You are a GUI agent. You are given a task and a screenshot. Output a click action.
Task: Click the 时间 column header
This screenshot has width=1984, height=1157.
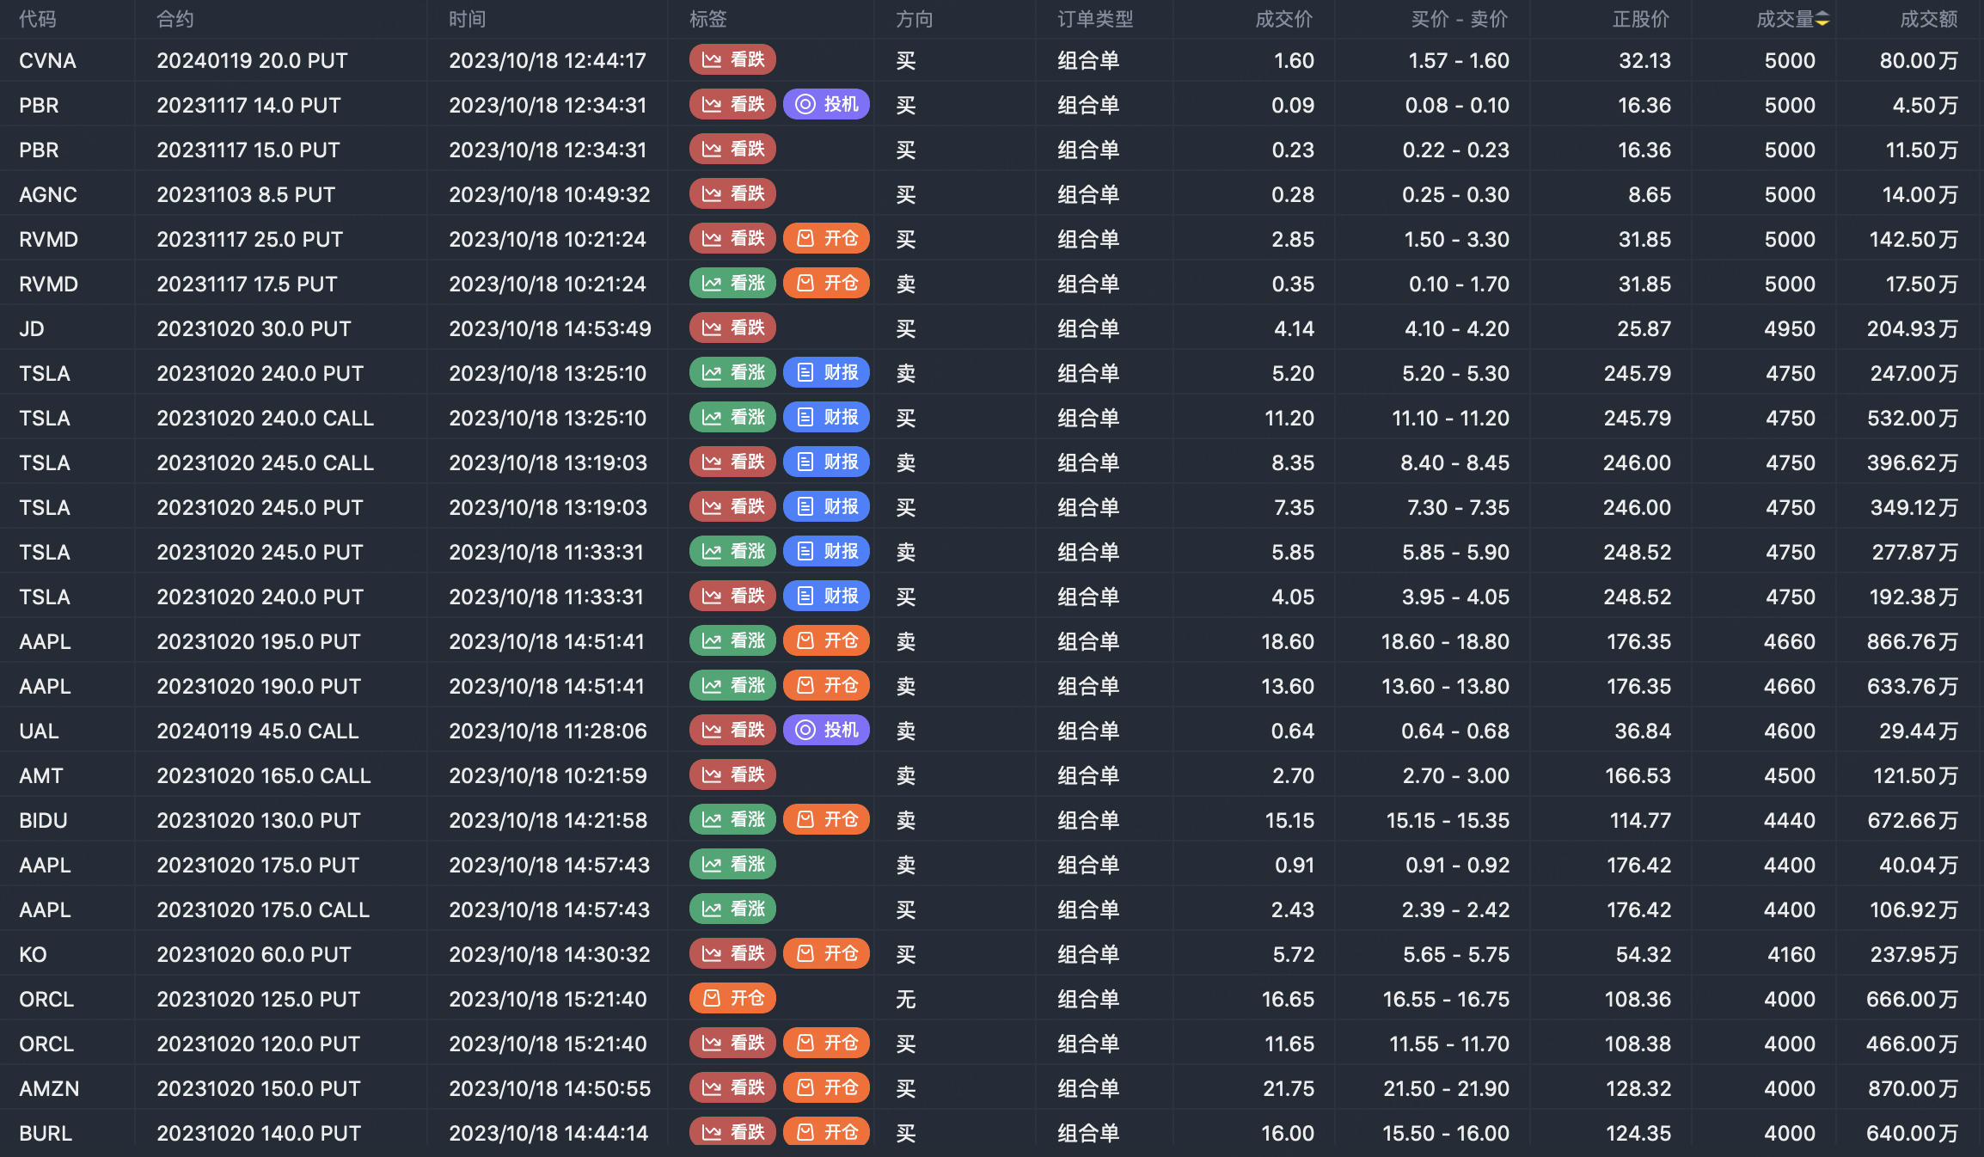point(468,19)
